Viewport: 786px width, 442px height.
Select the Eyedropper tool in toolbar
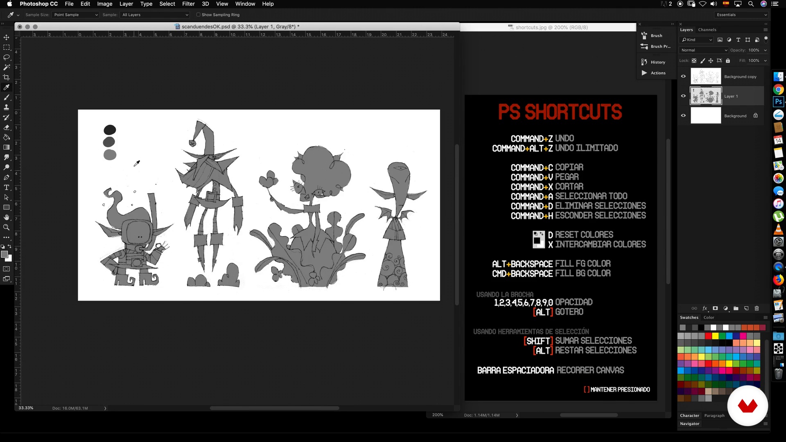(x=6, y=87)
